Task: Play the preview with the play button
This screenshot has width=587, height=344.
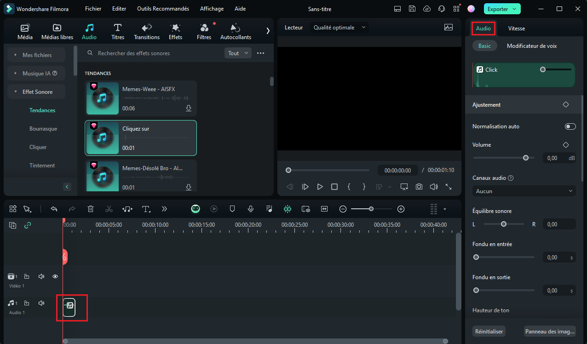Action: (320, 187)
